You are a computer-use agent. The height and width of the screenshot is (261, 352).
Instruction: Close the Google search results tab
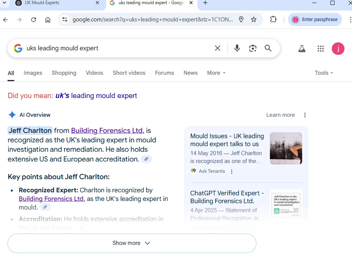pyautogui.click(x=191, y=3)
